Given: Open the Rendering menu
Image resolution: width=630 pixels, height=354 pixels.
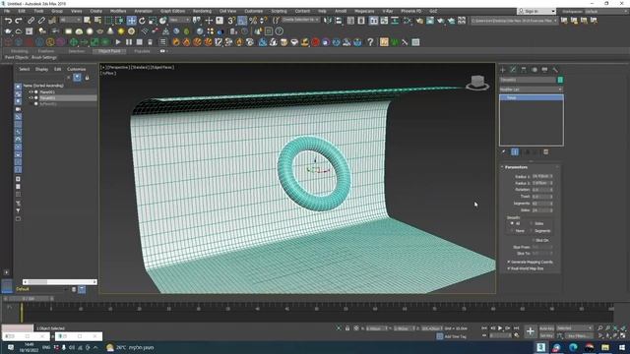Looking at the screenshot, I should [202, 11].
